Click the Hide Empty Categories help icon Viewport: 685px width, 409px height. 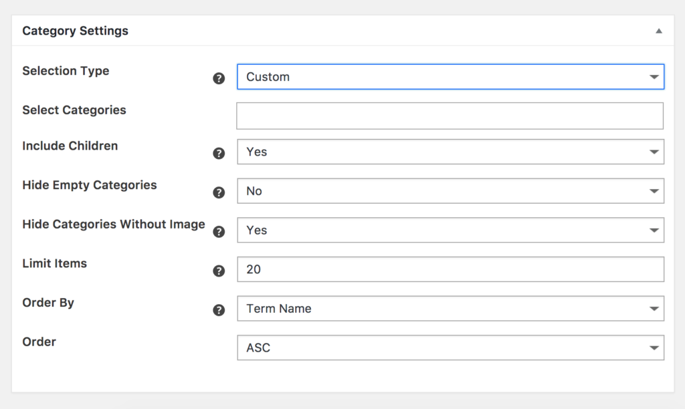[x=219, y=192]
